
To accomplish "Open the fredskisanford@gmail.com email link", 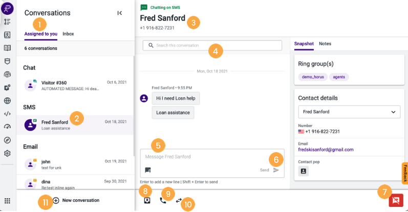I will [326, 150].
